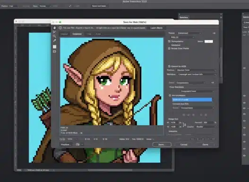
Task: Open the PNG-24 file format dropdown
Action: click(x=182, y=37)
